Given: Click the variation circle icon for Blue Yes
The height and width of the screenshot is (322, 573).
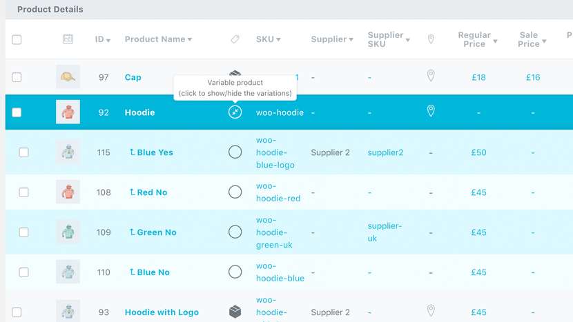Looking at the screenshot, I should [x=235, y=152].
